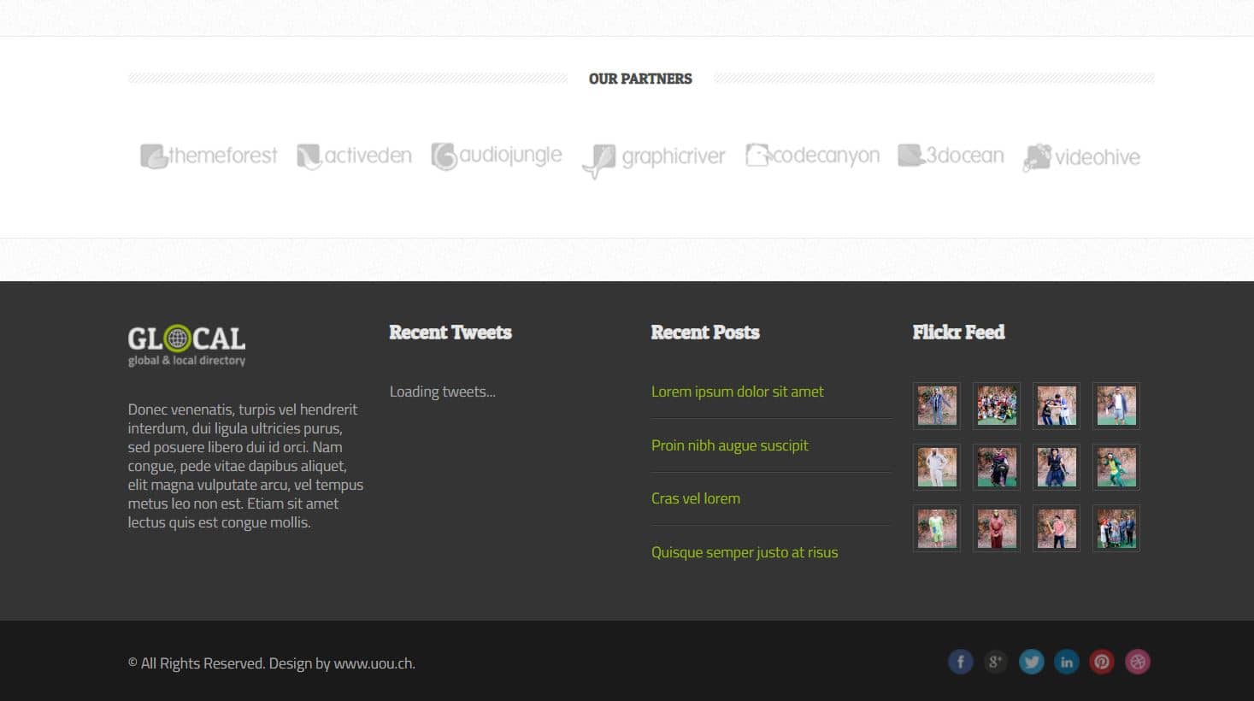Screen dimensions: 1254x701
Task: Open "Proin nibh augue suscipit" post
Action: [729, 445]
